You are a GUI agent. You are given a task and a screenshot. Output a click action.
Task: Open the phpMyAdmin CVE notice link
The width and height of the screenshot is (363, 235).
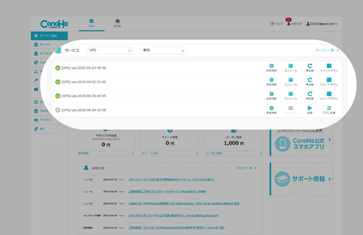184,204
